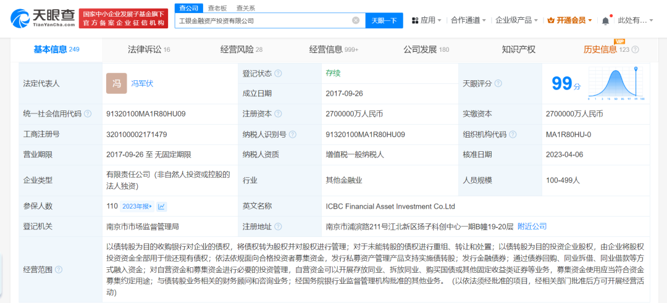The width and height of the screenshot is (667, 303).
Task: Open the 经营风险 tab
Action: click(241, 50)
